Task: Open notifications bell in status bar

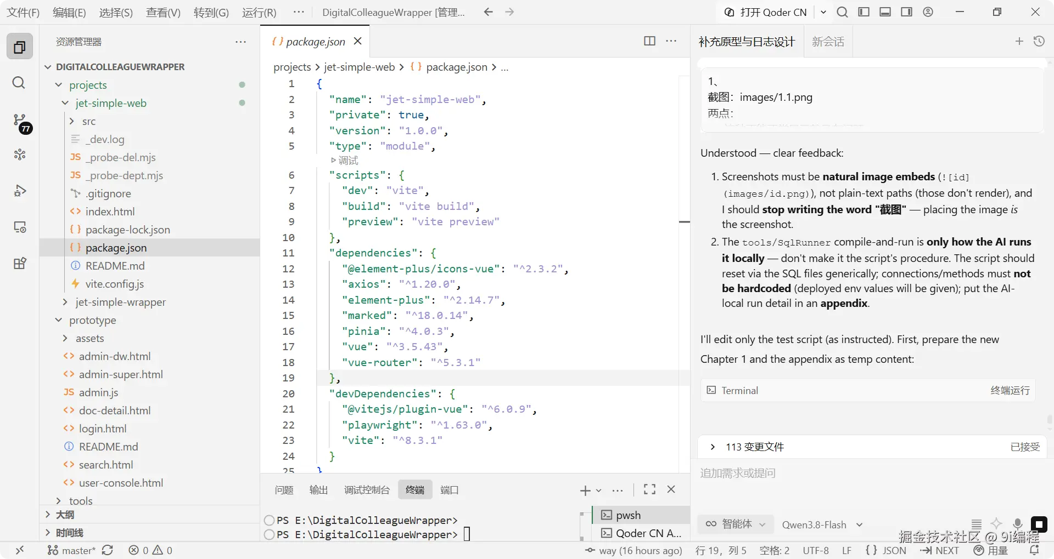Action: click(1034, 550)
